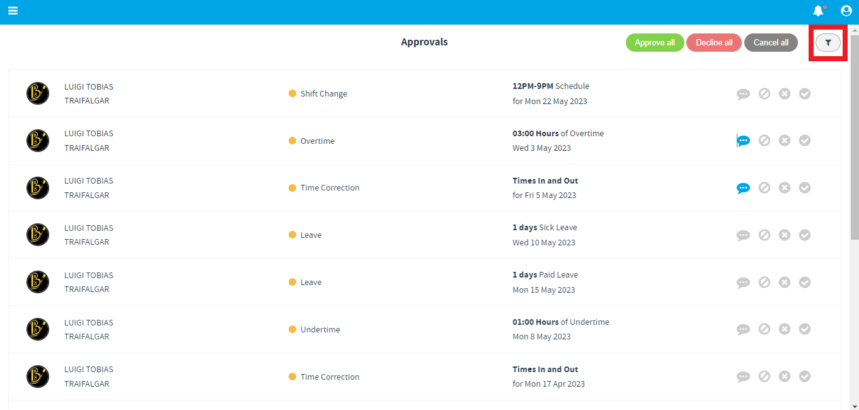Open comments on the Fri 5 May Time Correction
Viewport: 859px width, 410px height.
click(x=744, y=188)
